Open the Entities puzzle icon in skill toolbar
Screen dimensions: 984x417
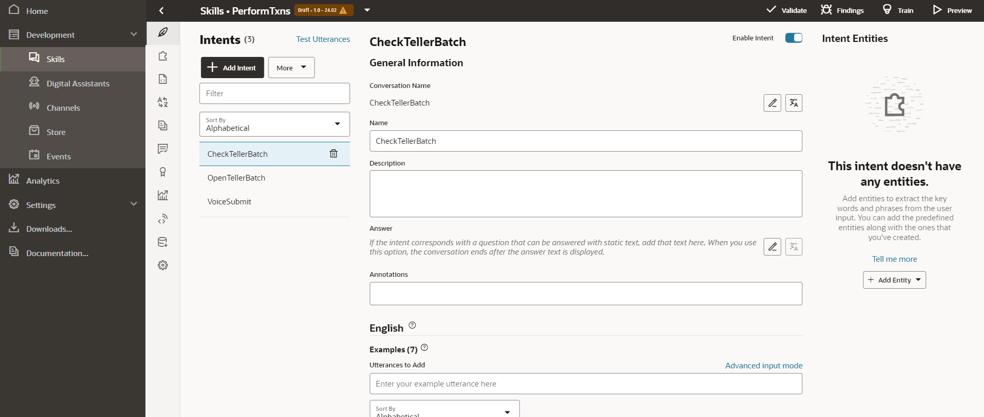click(x=163, y=56)
